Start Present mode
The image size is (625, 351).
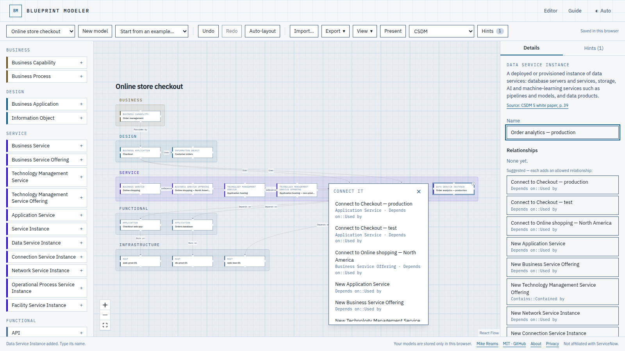tap(393, 31)
